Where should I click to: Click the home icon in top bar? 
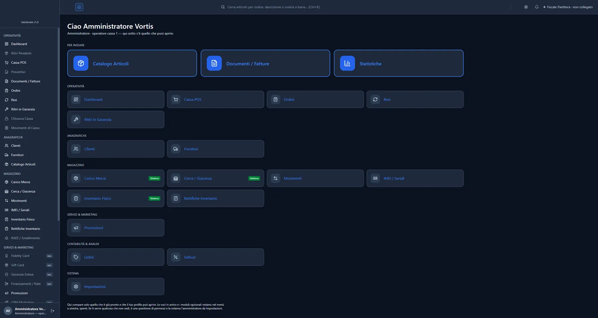pyautogui.click(x=79, y=7)
